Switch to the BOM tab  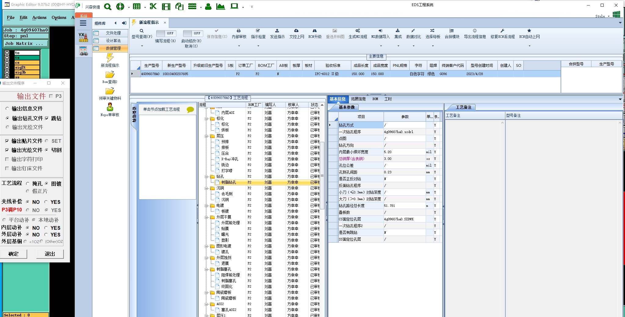[375, 99]
